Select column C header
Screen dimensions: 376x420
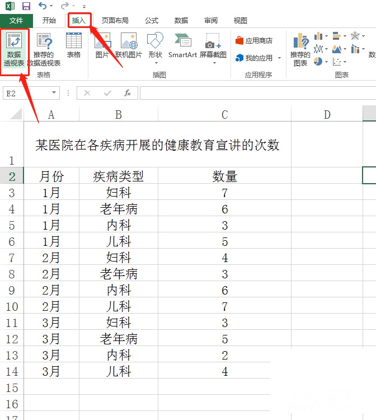pyautogui.click(x=224, y=114)
